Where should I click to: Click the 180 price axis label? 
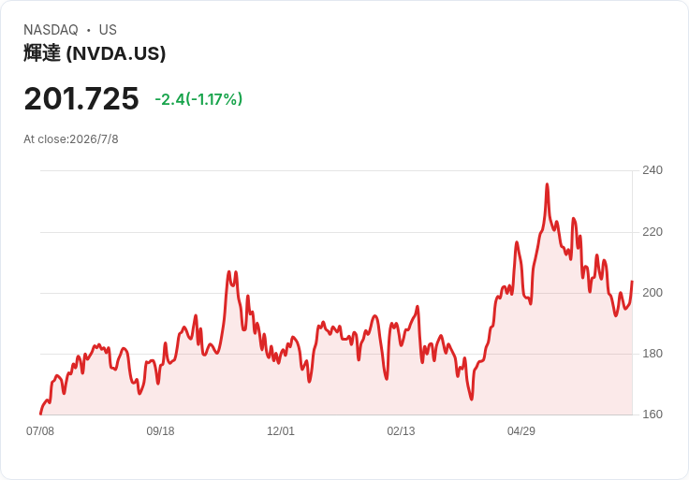(x=652, y=354)
